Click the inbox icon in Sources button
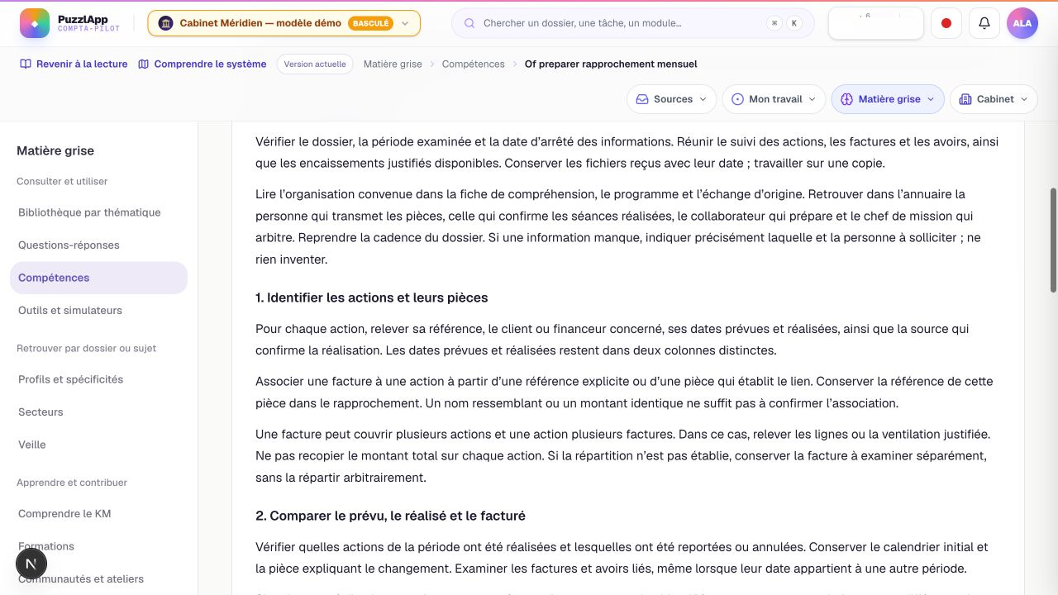The image size is (1058, 595). (642, 99)
